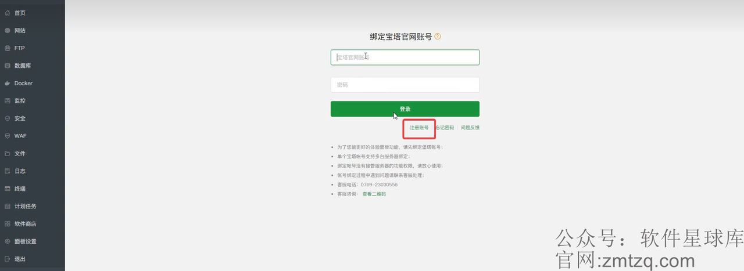
Task: Open the FTP menu entry
Action: pos(19,48)
